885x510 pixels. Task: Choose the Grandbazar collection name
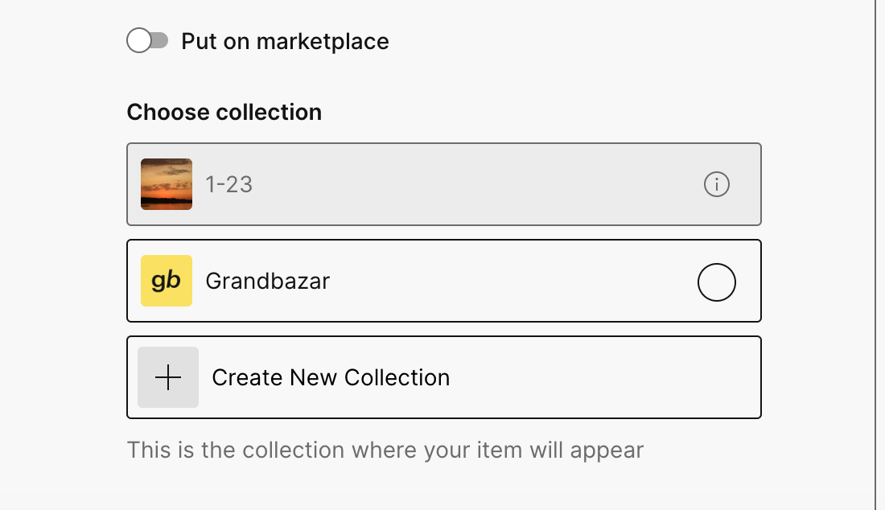(268, 281)
